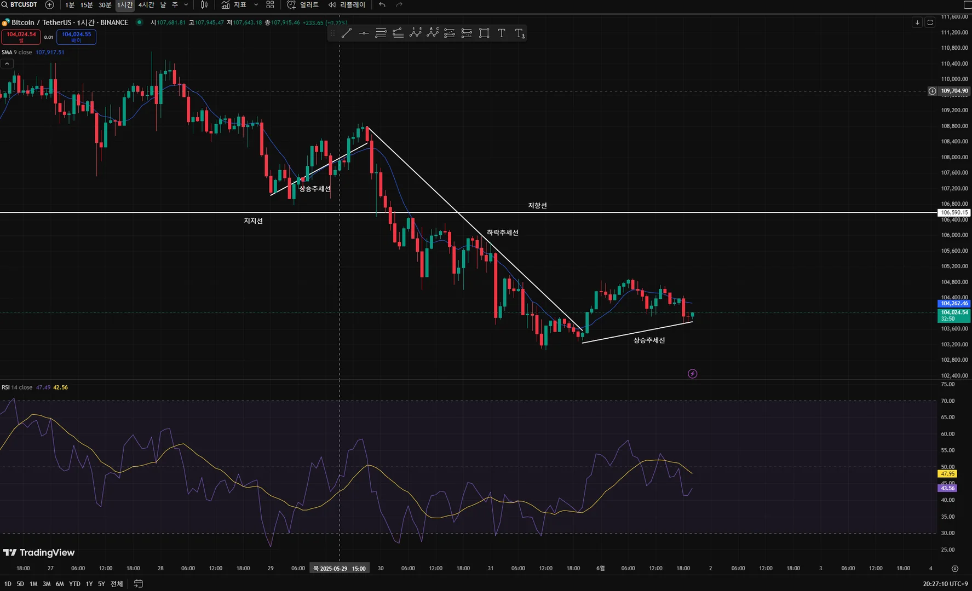Click the current price label 104,024.54
This screenshot has height=591, width=972.
(x=954, y=315)
